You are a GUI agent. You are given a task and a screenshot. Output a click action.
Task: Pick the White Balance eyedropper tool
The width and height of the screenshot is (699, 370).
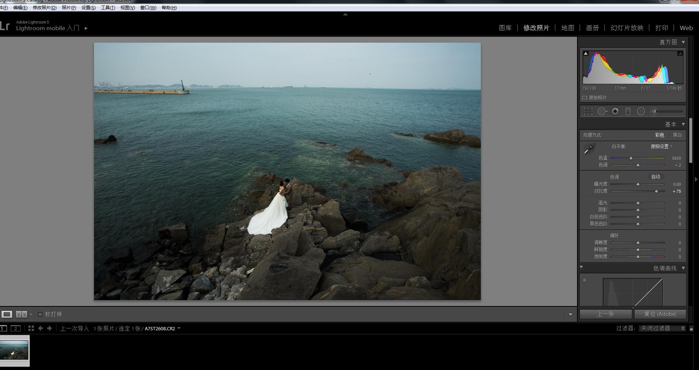589,149
